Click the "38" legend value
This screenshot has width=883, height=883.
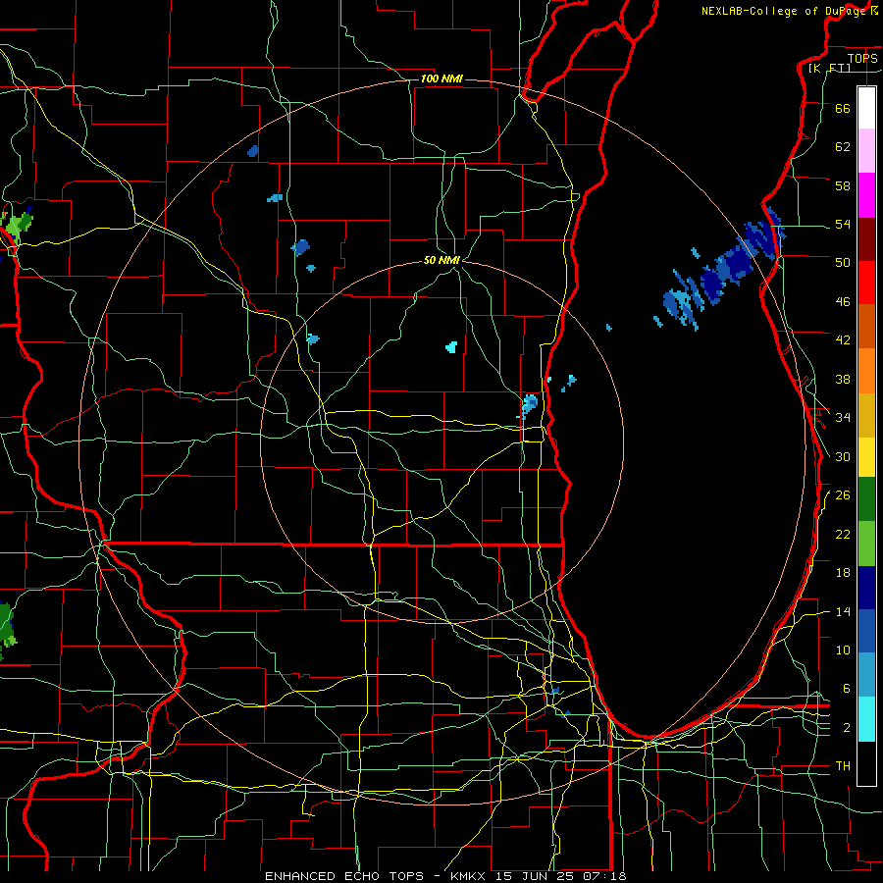(x=843, y=379)
